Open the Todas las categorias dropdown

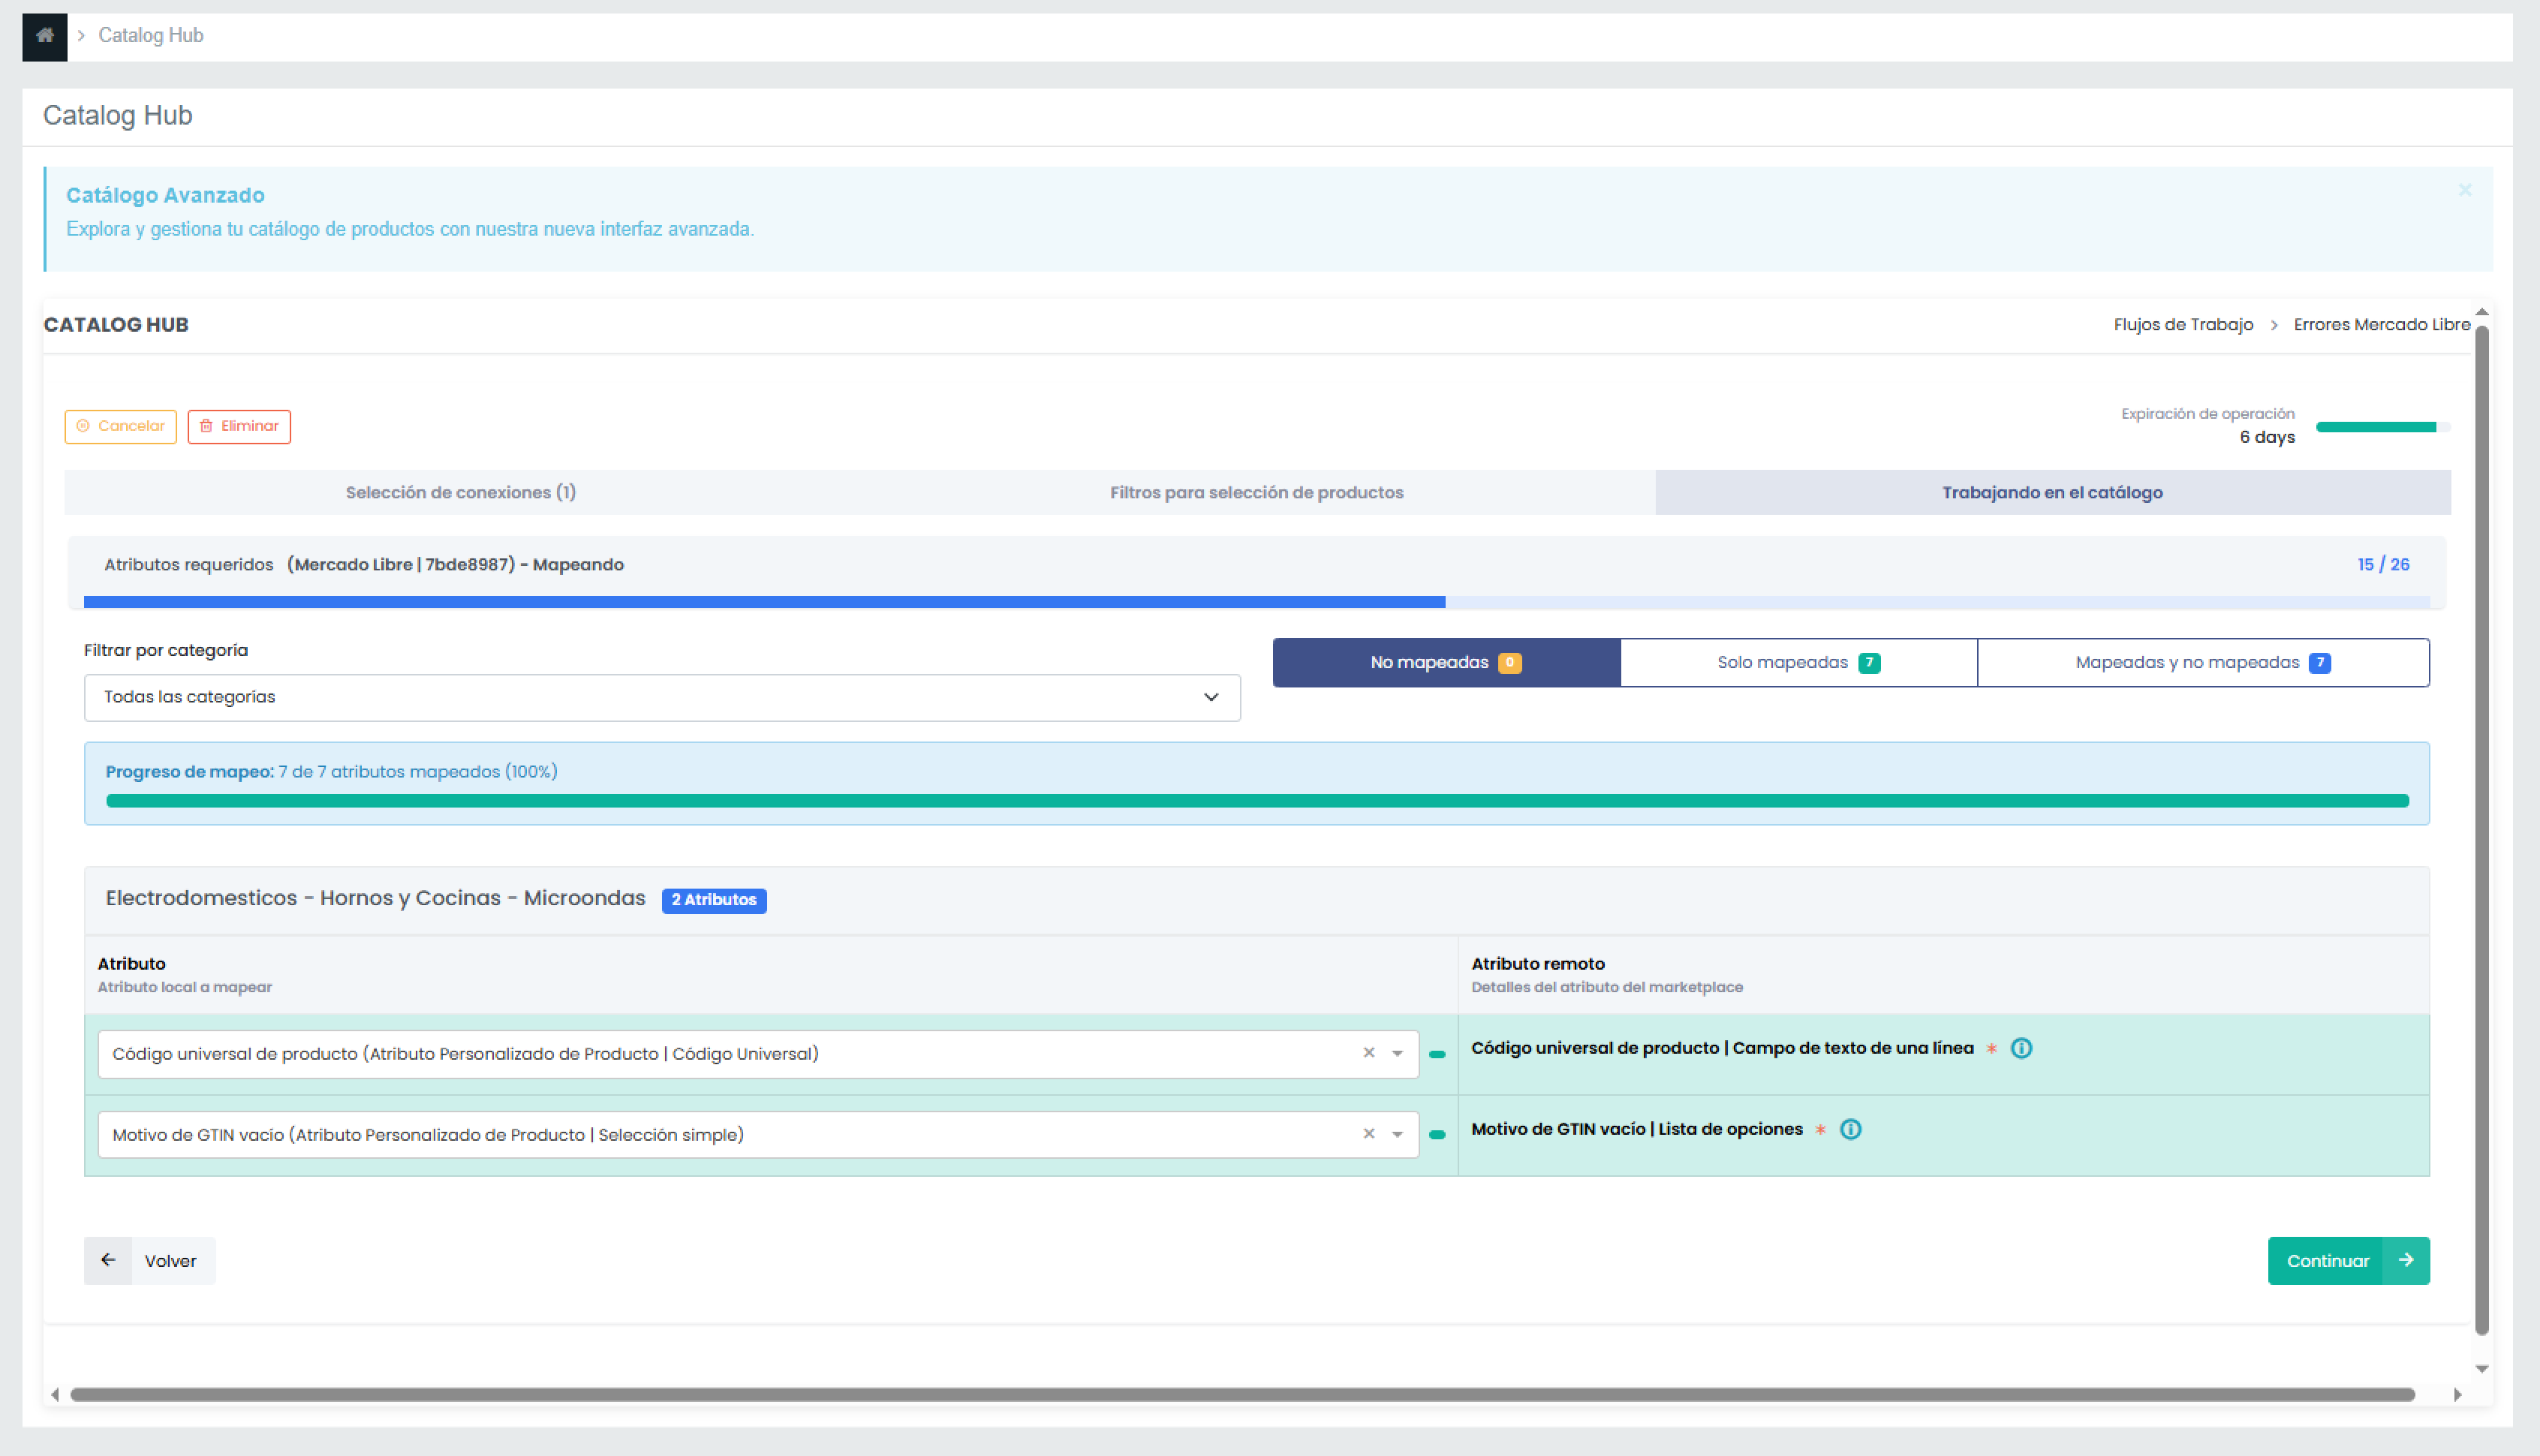point(661,697)
